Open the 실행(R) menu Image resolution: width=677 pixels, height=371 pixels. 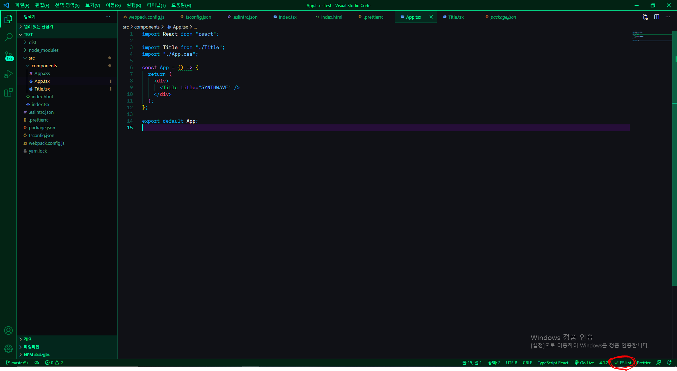coord(134,5)
